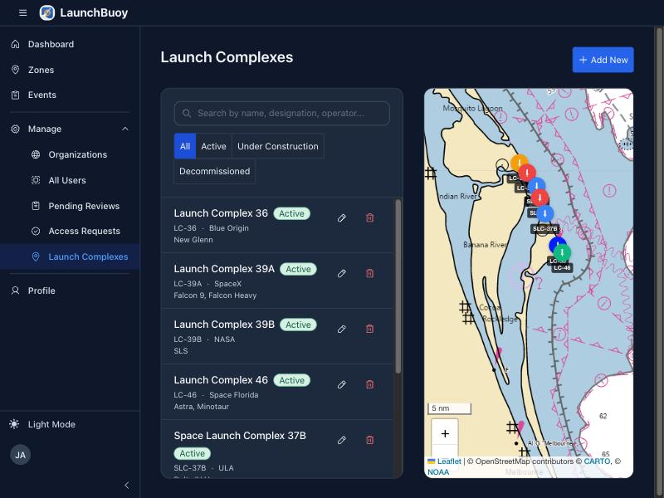Edit Launch Complex 46 pencil icon

[342, 384]
